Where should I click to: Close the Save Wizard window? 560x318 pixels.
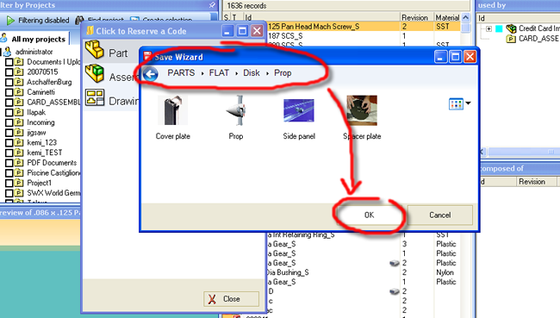[x=470, y=57]
